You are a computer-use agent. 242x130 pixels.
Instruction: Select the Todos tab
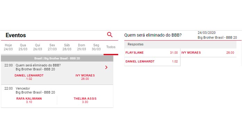(x=111, y=47)
